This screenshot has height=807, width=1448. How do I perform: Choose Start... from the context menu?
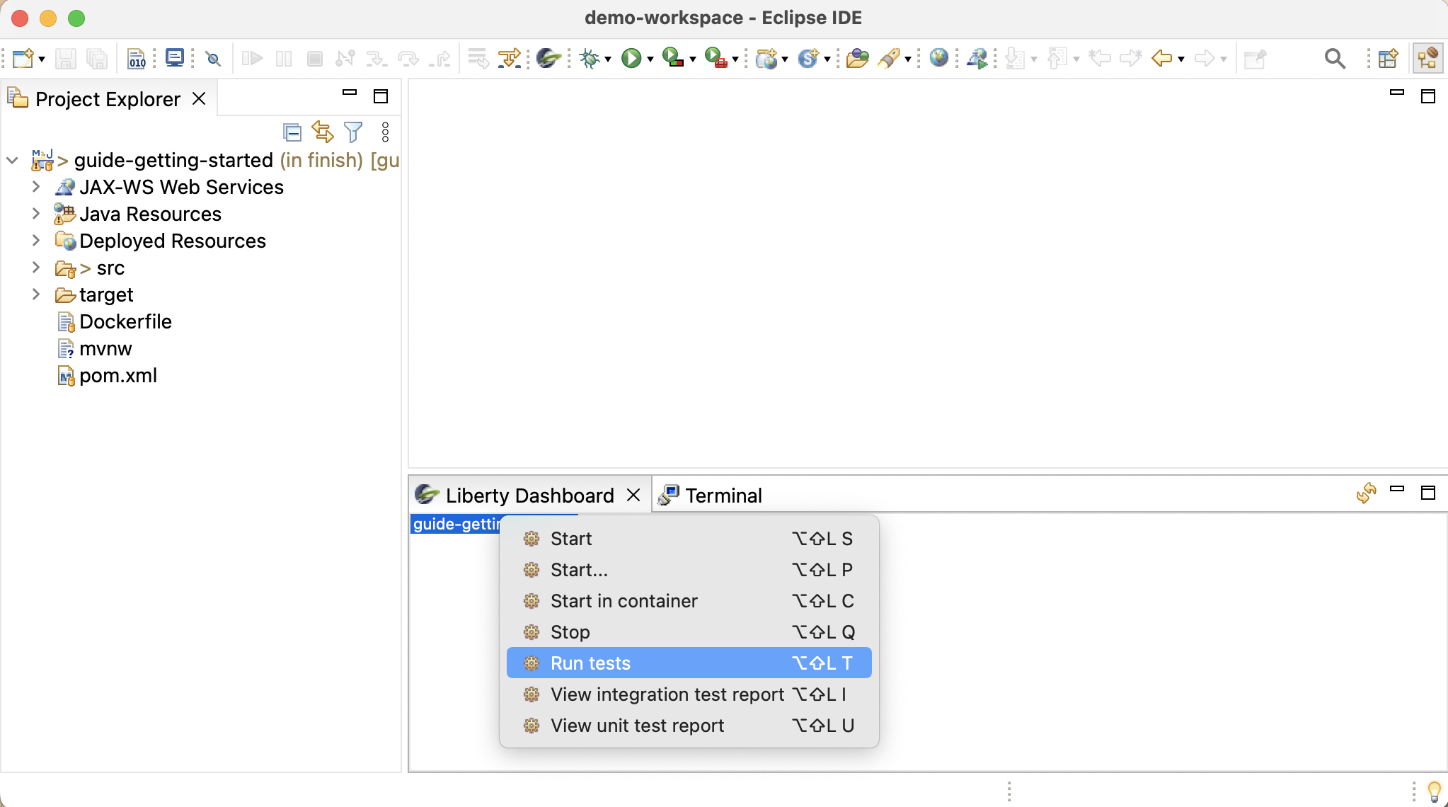(x=689, y=570)
